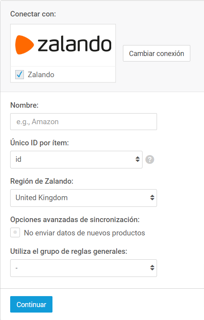Screen dimensions: 204x320
Task: Click the arrows on the id select
Action: click(x=138, y=159)
